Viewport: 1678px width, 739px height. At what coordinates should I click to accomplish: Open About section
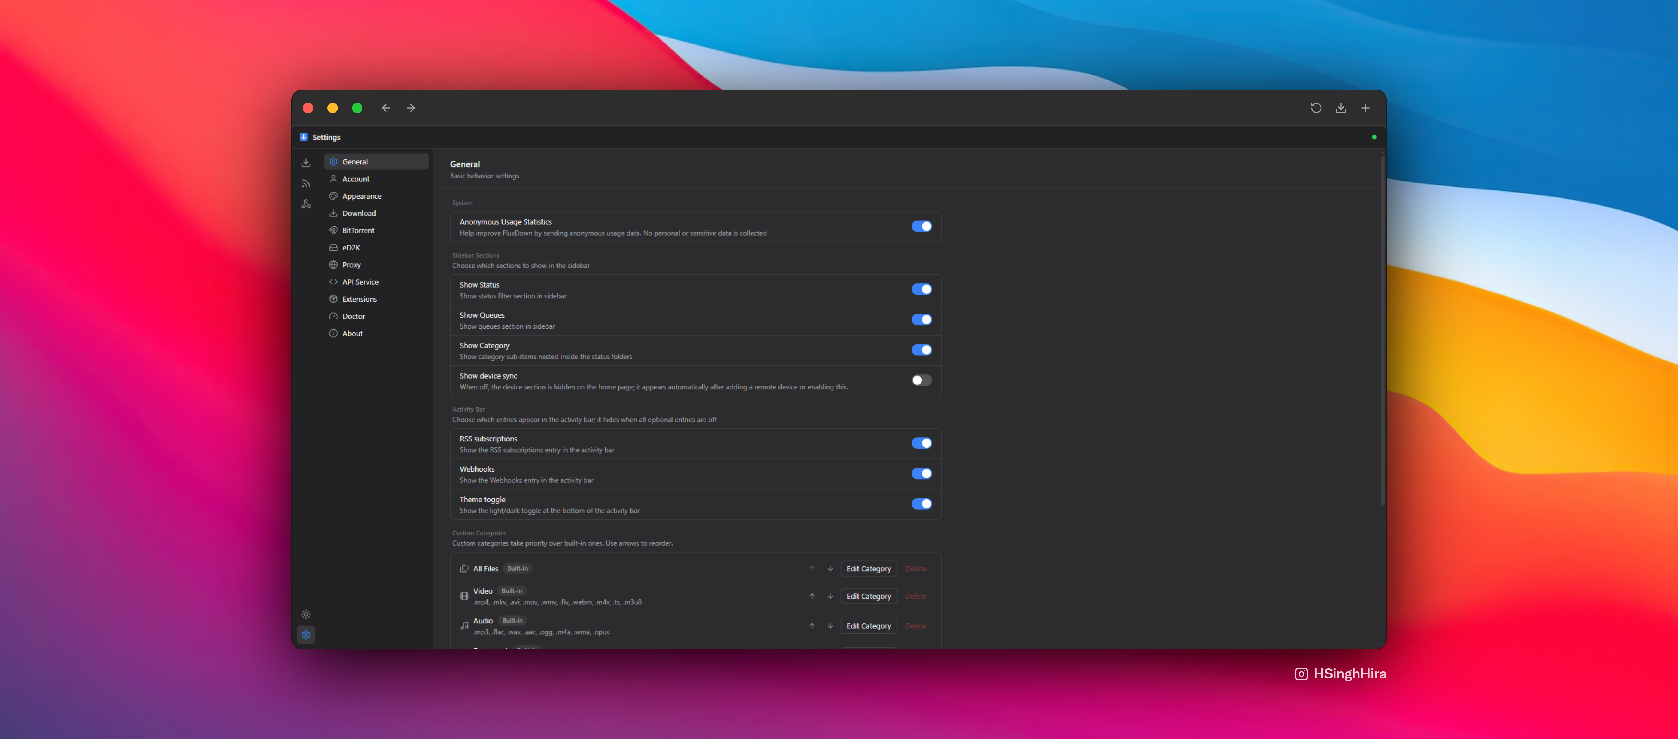(x=376, y=333)
